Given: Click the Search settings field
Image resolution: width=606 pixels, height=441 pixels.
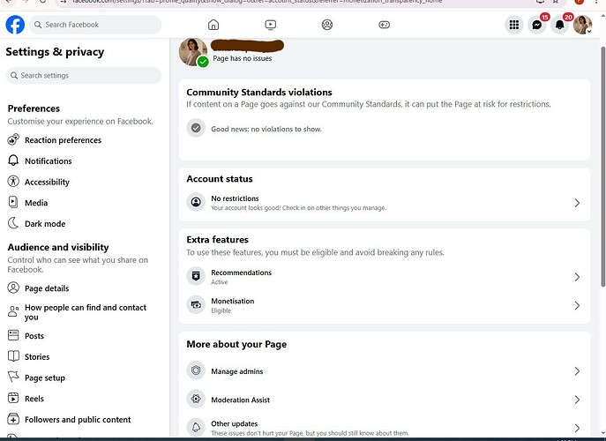Looking at the screenshot, I should tap(84, 75).
